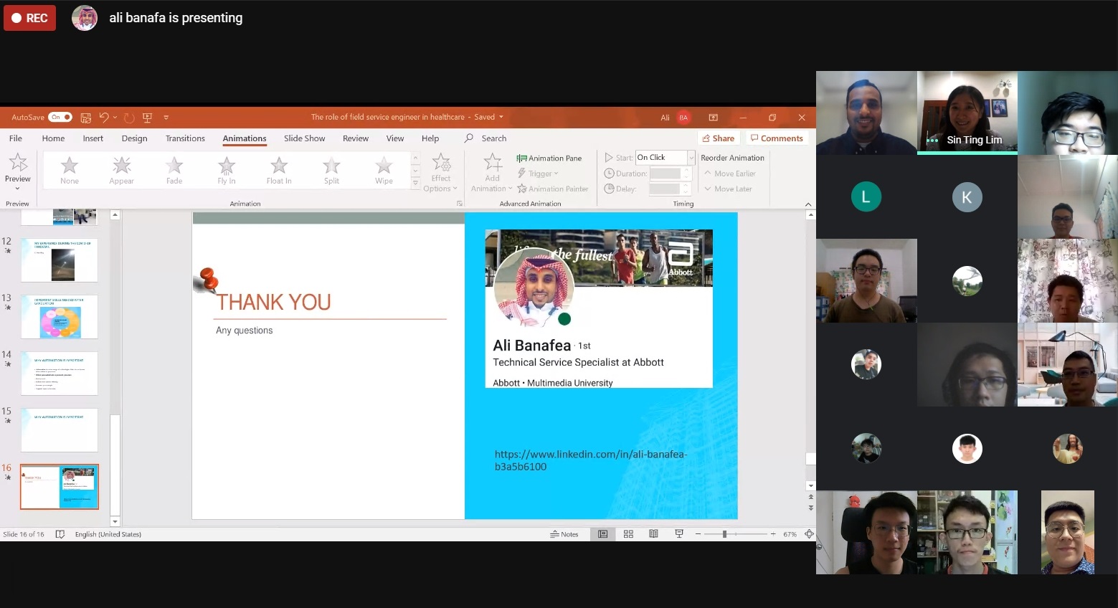Select the Split animation effect

[331, 171]
